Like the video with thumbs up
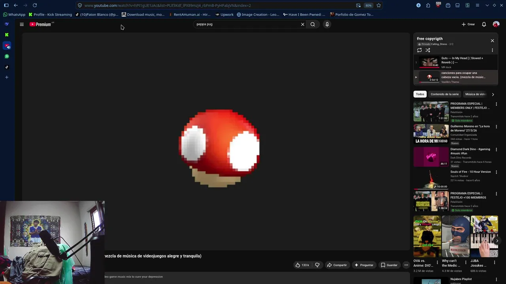The image size is (506, 284). pos(302,265)
